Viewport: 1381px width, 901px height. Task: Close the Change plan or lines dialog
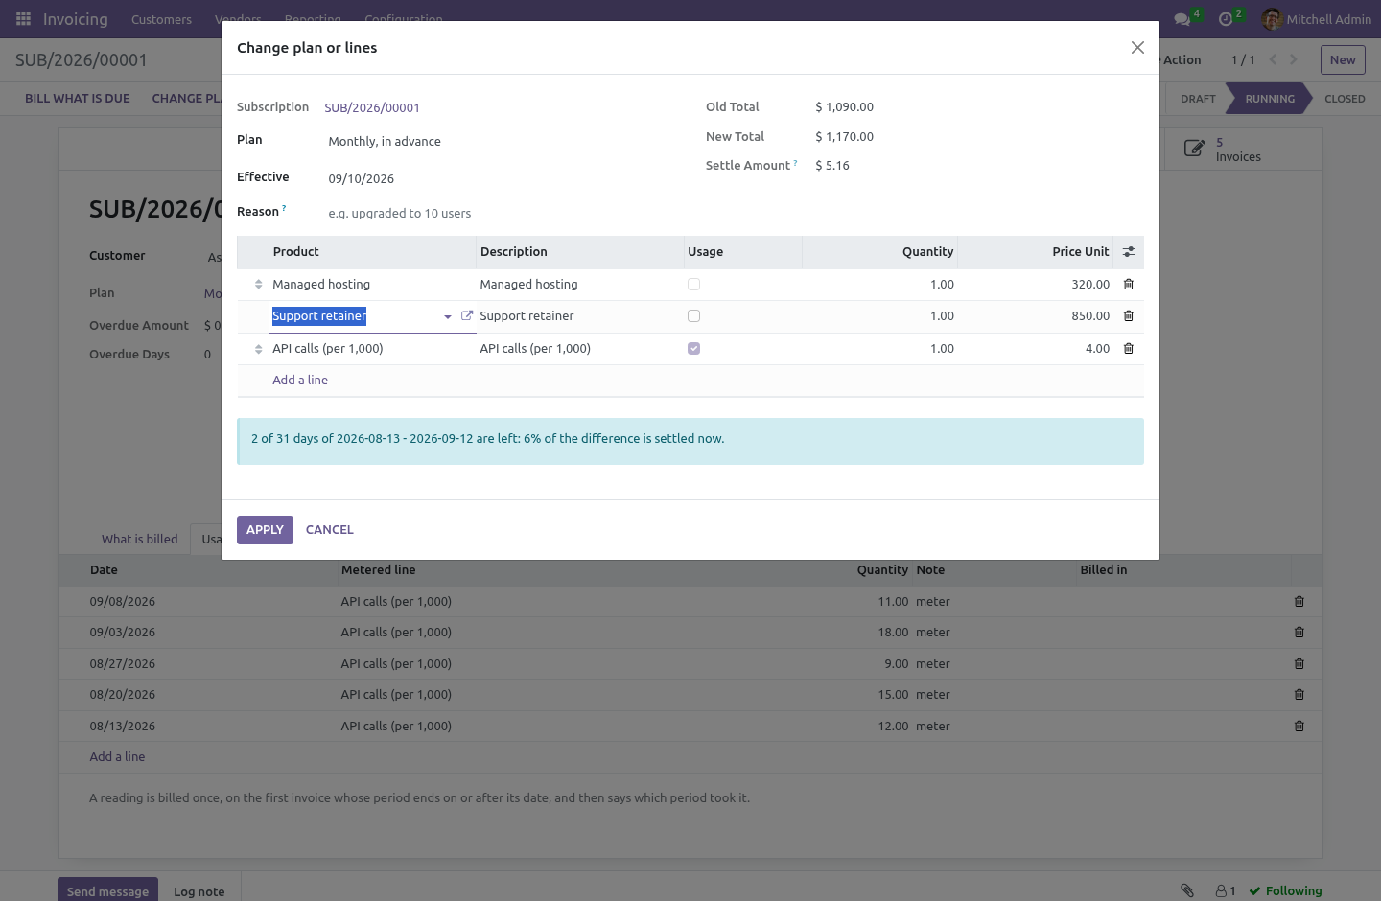point(1137,48)
